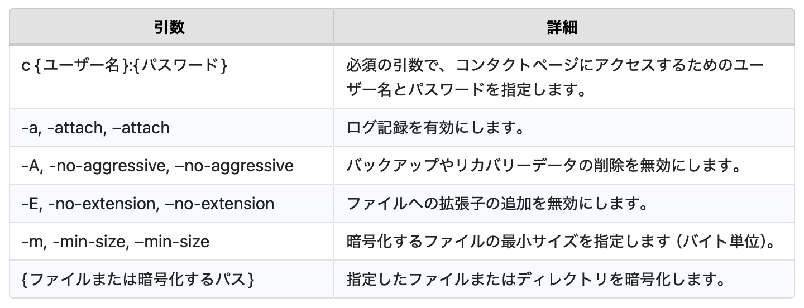Viewport: 804px width, 308px height.
Task: Select the -E, -no-extension argument cell
Action: (x=148, y=204)
